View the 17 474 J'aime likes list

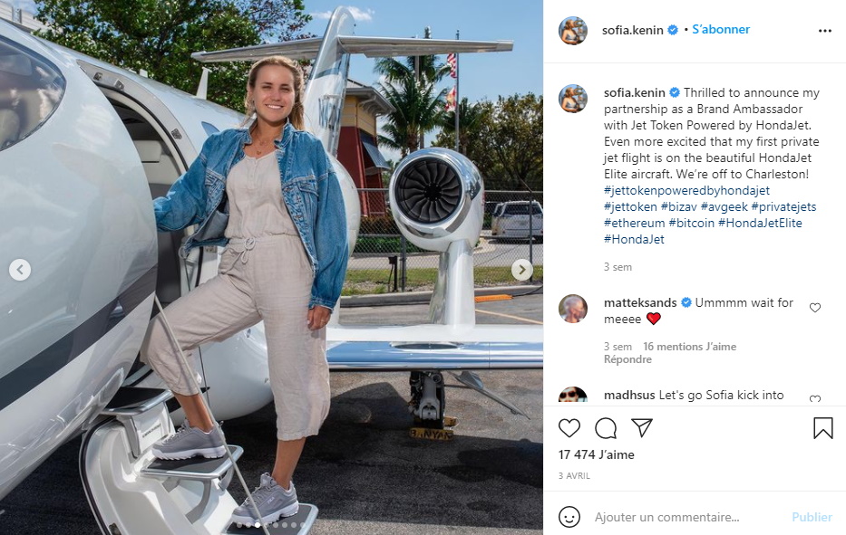pos(597,454)
